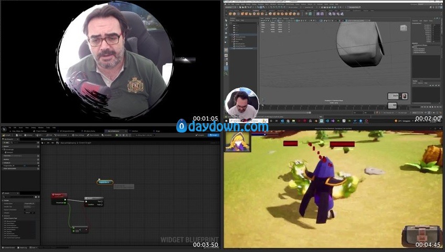Open the Output Log in Unreal bottom bar
445x252 pixels.
tap(23, 247)
